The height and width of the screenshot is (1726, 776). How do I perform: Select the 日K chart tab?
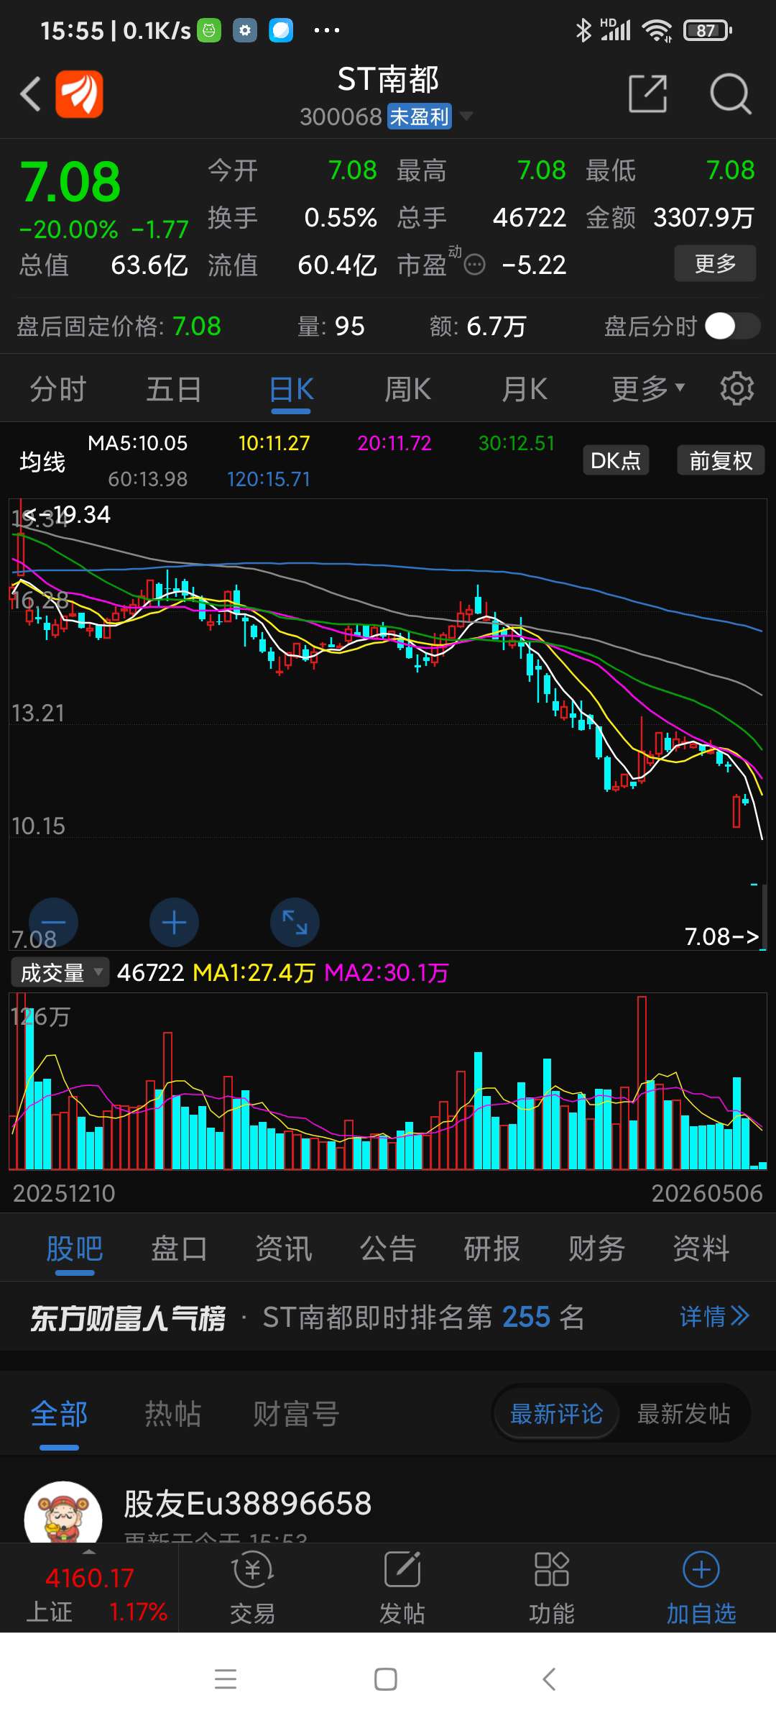click(291, 389)
